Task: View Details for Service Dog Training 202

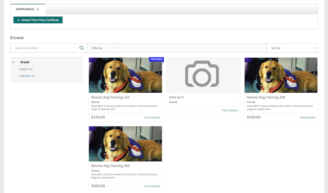Action: pos(307,118)
